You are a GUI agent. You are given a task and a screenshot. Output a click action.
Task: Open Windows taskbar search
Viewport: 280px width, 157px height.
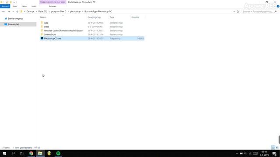click(13, 153)
